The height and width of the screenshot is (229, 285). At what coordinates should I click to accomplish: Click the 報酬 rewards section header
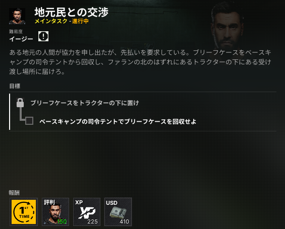[x=14, y=193]
